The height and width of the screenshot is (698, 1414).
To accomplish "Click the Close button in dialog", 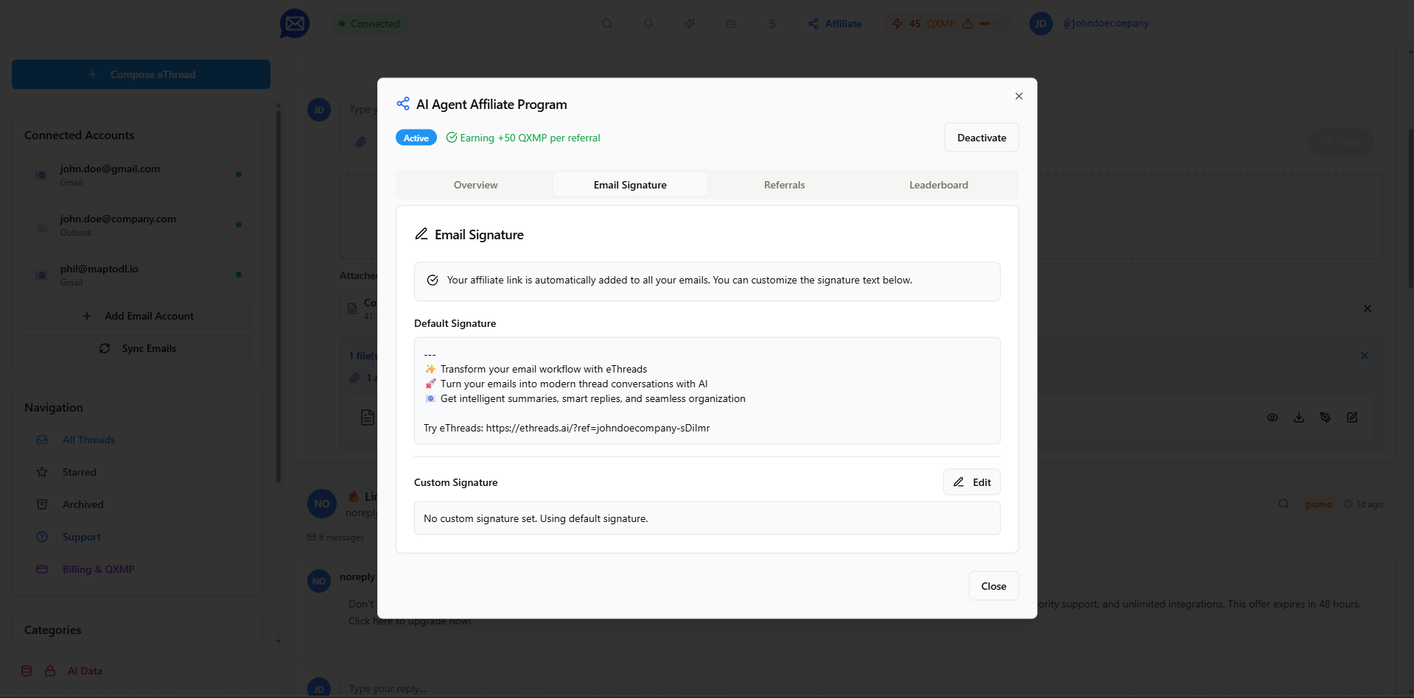I will point(993,586).
